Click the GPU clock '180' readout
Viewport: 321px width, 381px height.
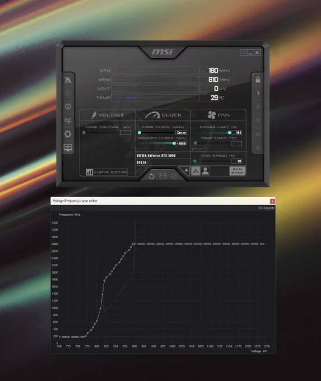click(213, 71)
